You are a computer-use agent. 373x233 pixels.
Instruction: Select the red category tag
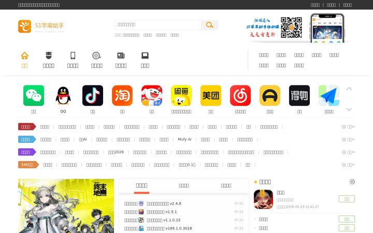click(x=27, y=127)
